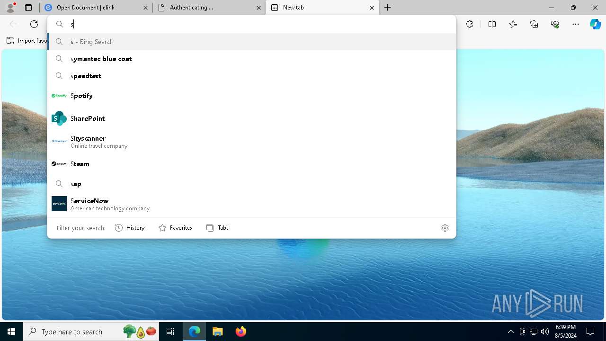Image resolution: width=606 pixels, height=341 pixels.
Task: Close the New tab tab
Action: pos(372,8)
